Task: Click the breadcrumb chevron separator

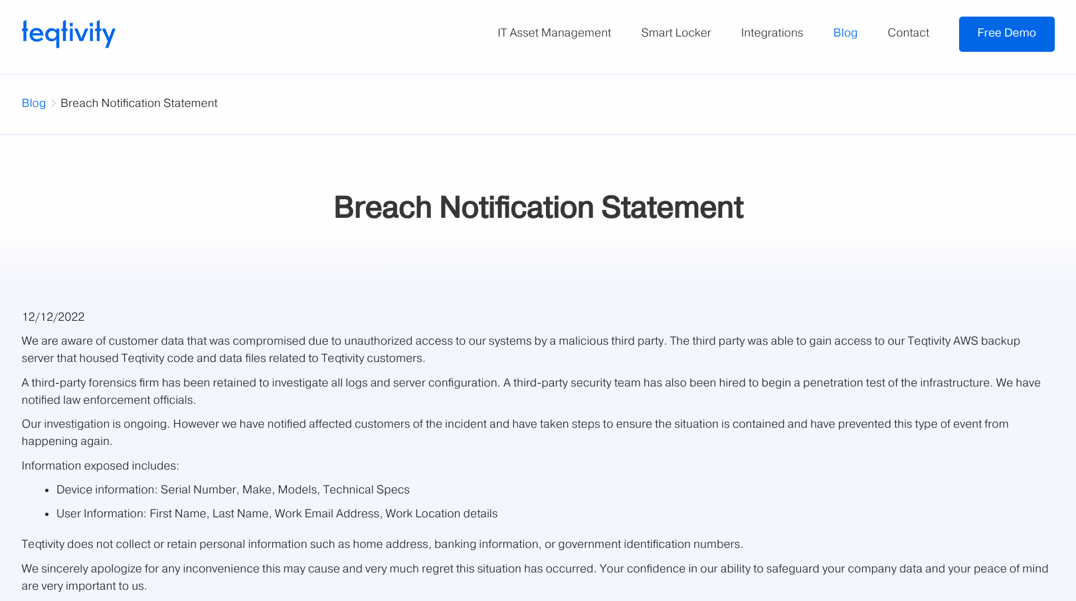Action: pos(53,104)
